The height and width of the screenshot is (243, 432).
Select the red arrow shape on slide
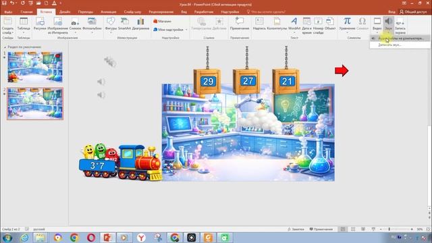point(342,70)
